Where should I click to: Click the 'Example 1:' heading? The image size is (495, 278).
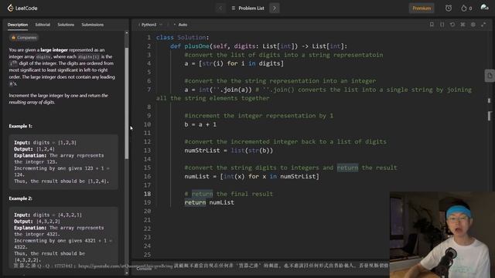[21, 126]
